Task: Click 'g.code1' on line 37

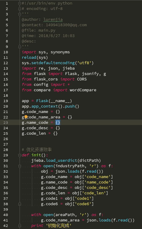Action: tap(49, 199)
